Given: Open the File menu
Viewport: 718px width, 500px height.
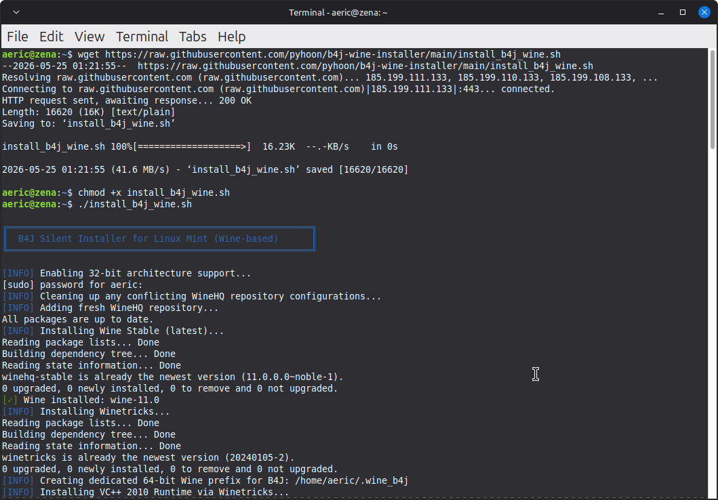Looking at the screenshot, I should click(x=18, y=37).
